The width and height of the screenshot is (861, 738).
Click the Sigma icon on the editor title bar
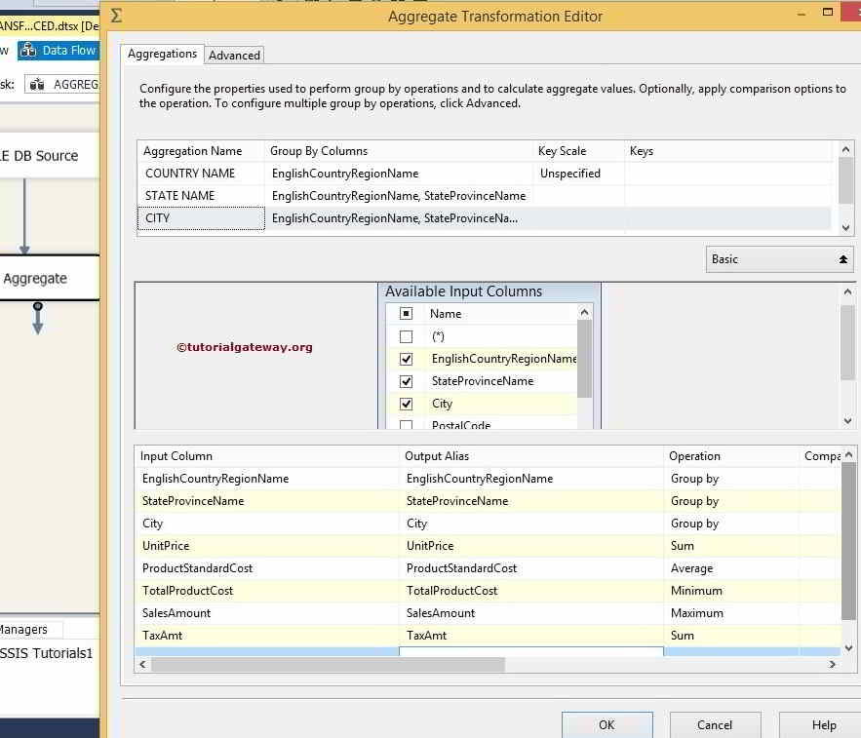coord(117,15)
